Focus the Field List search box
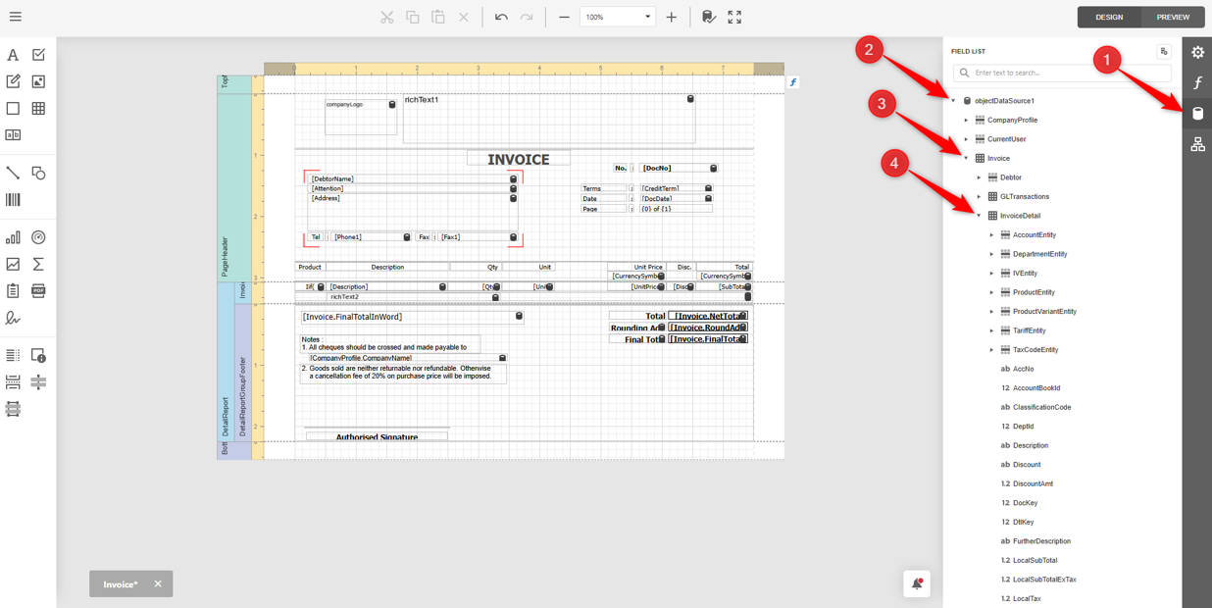 [1062, 73]
